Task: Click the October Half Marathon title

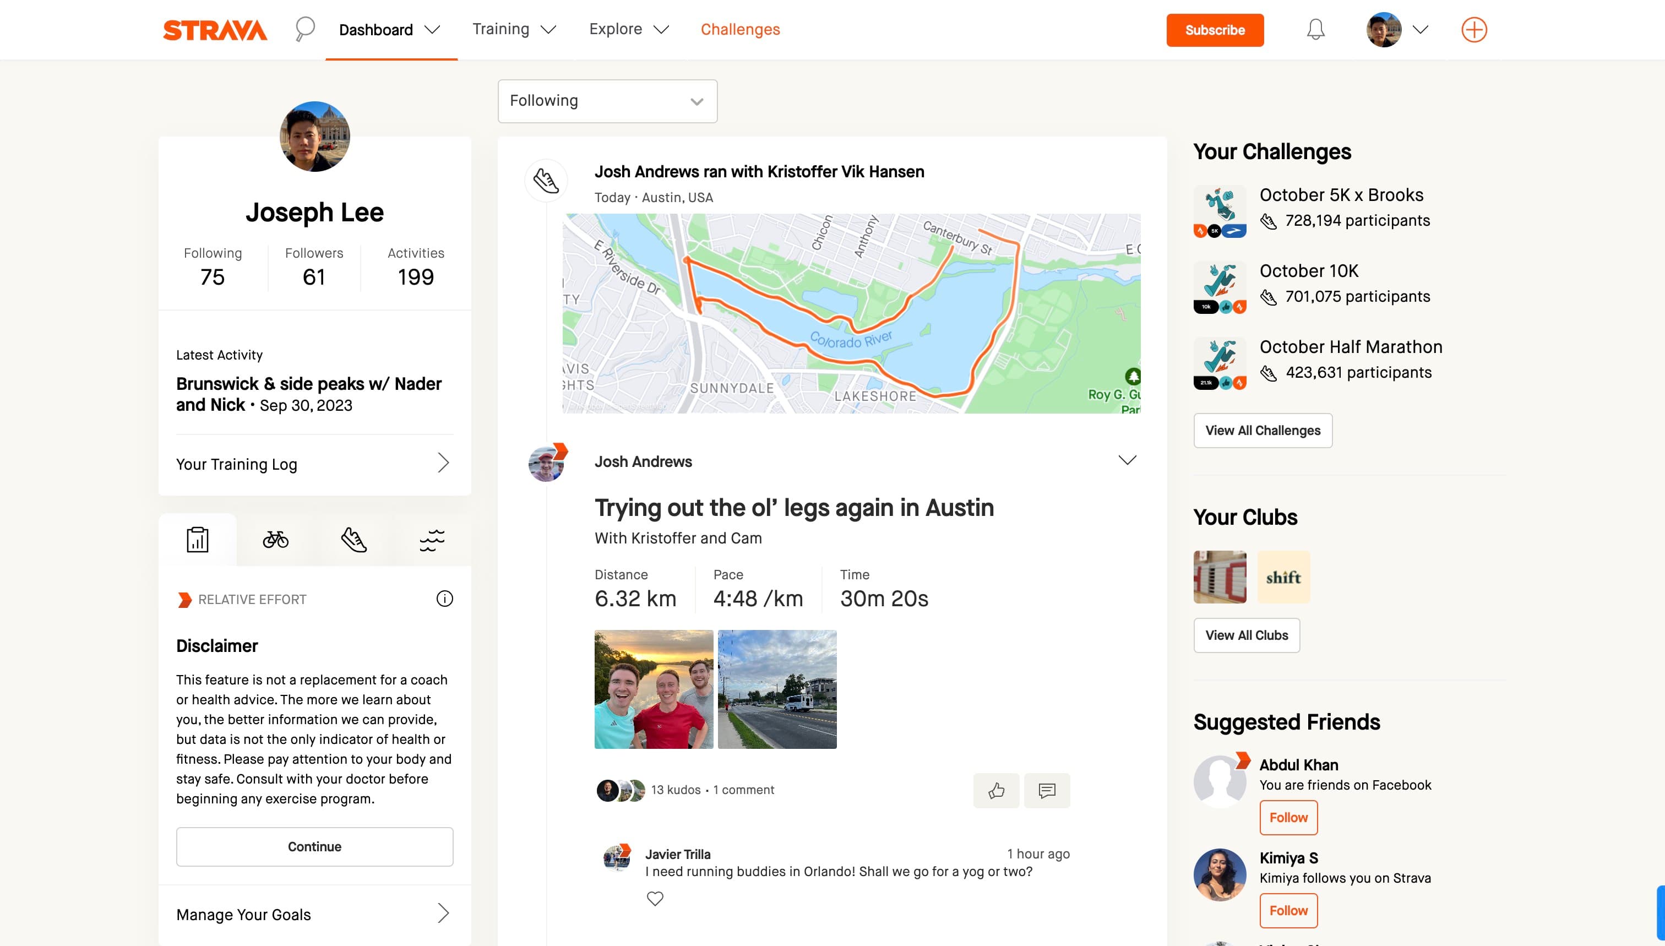Action: pos(1351,347)
